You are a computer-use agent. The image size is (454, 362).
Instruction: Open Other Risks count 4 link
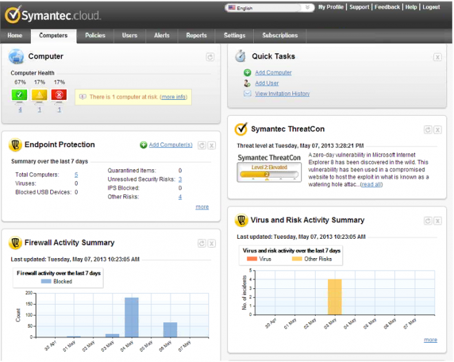[180, 197]
